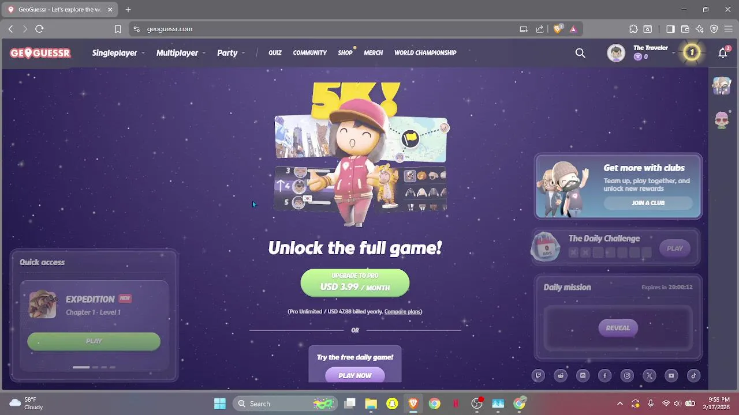
Task: Click the Expedition character thumbnail
Action: tap(43, 304)
